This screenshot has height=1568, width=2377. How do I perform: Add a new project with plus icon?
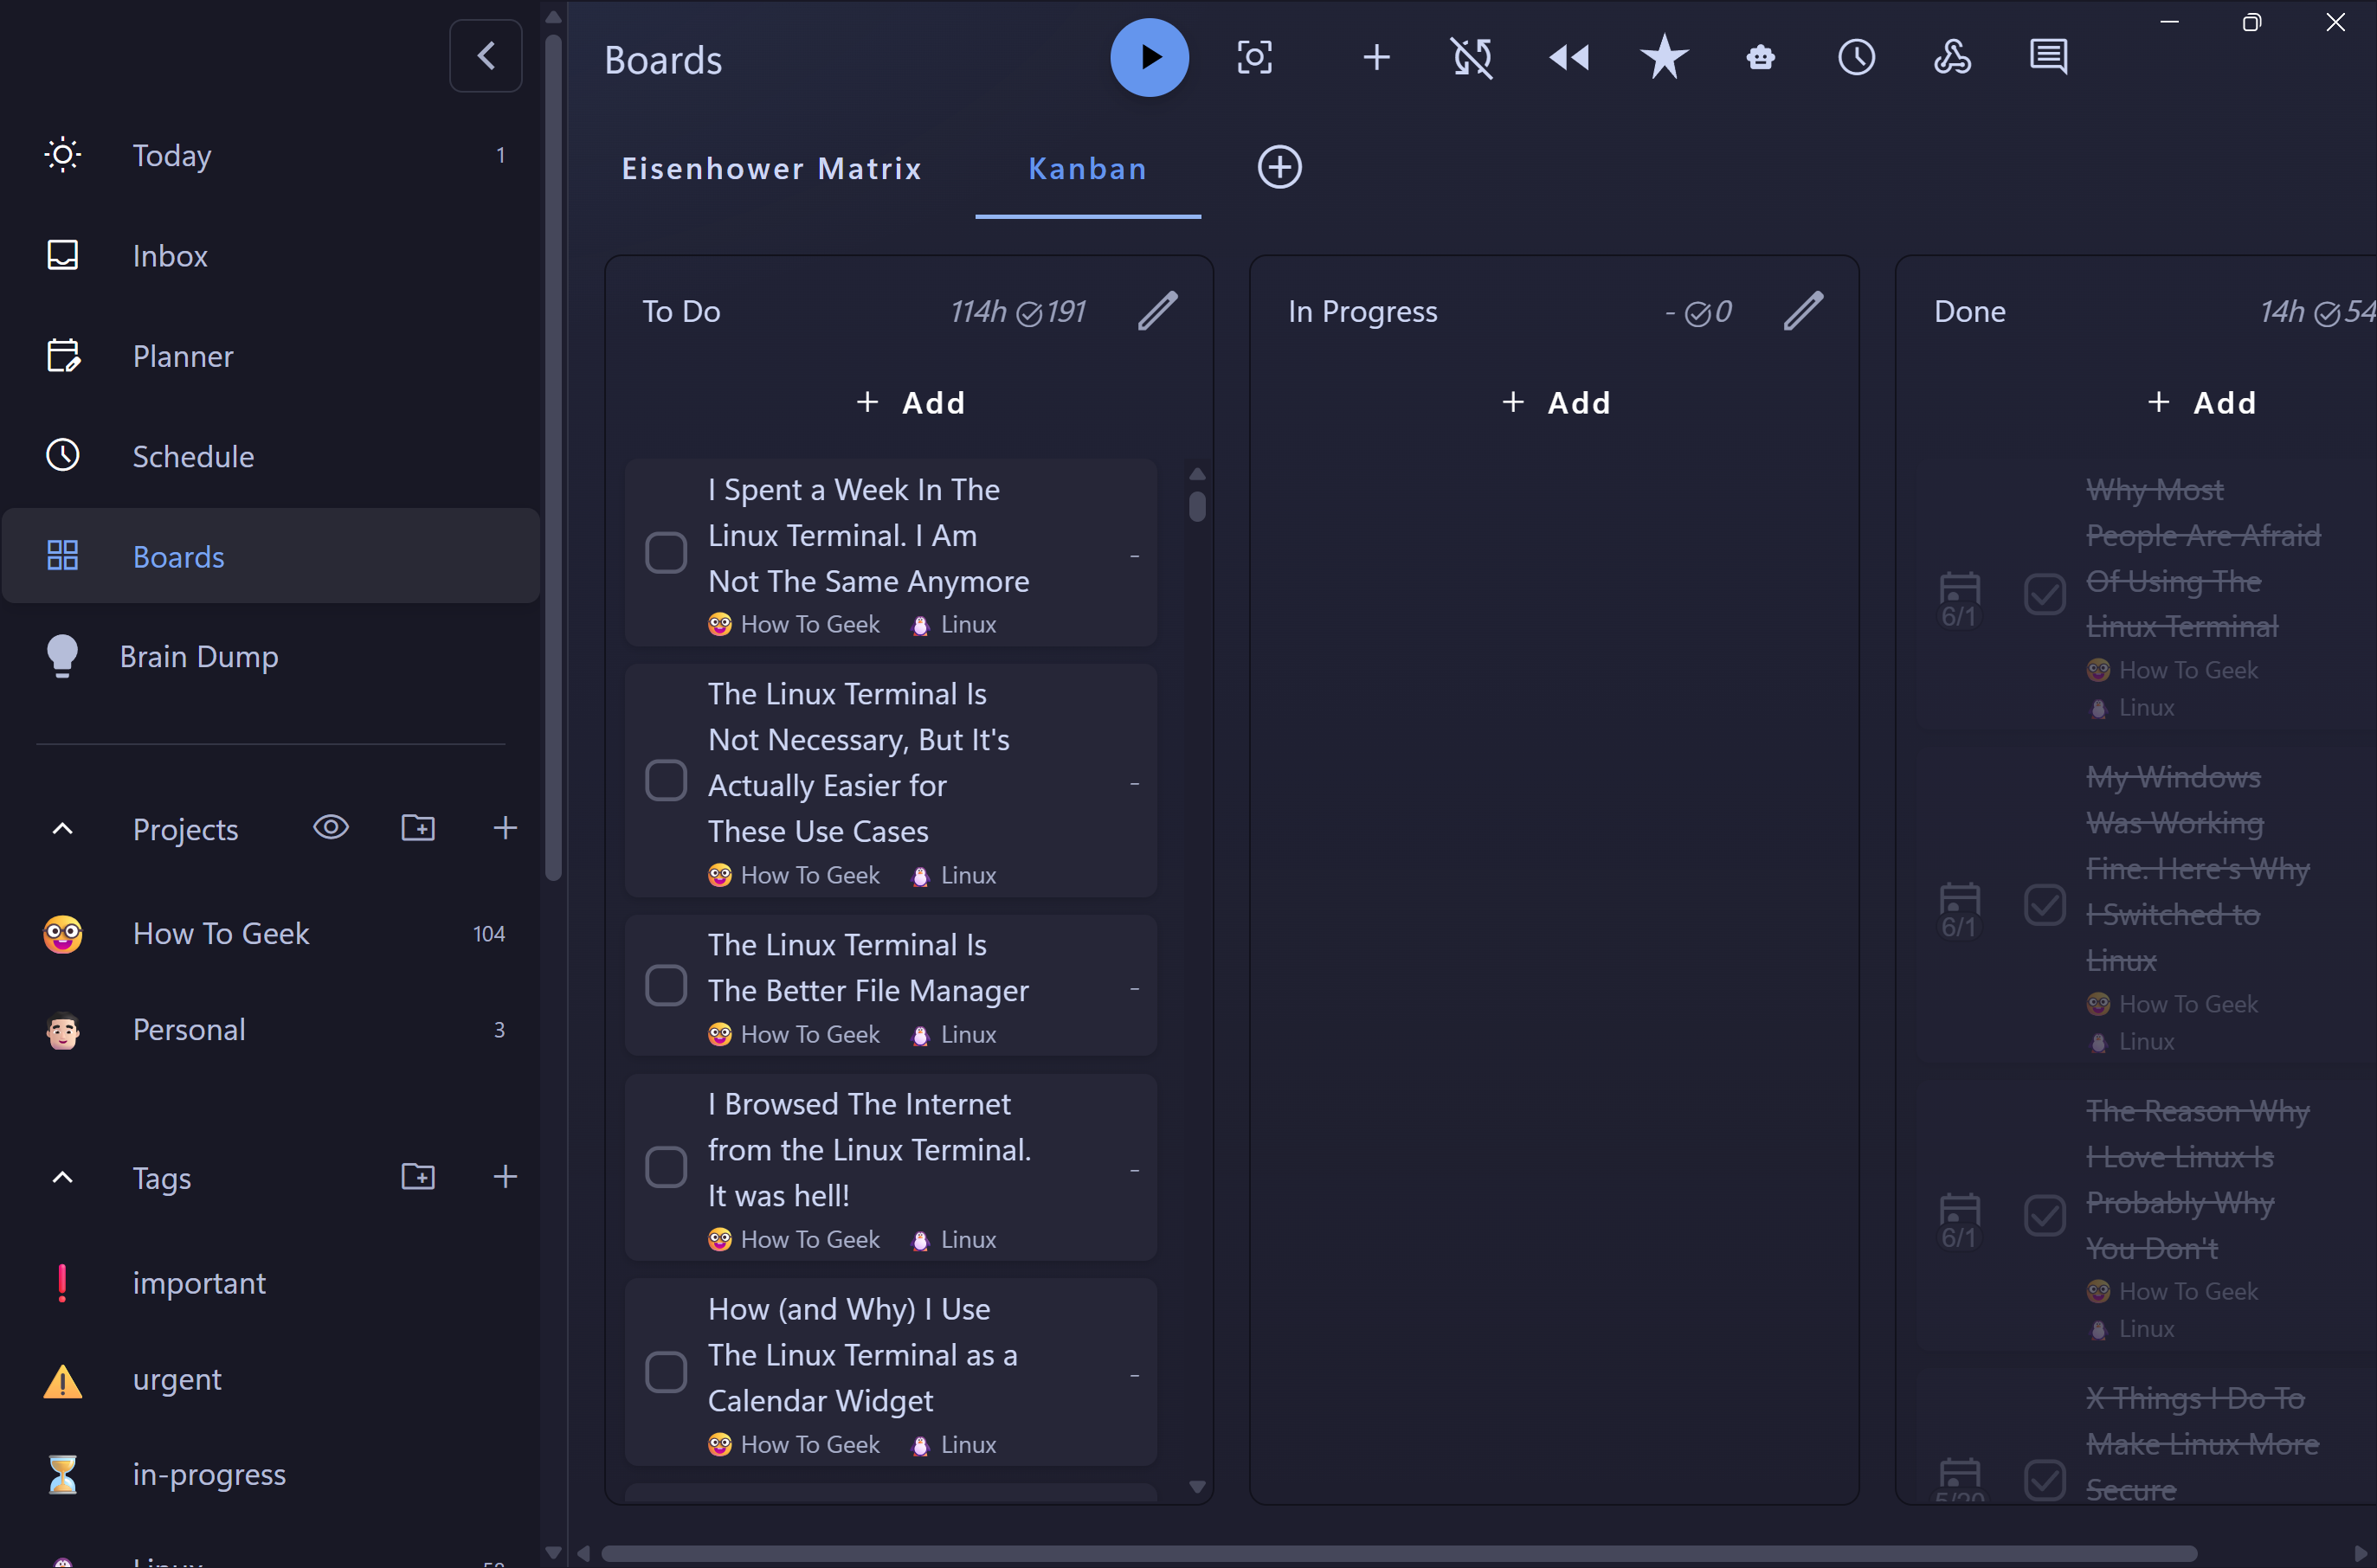(506, 827)
